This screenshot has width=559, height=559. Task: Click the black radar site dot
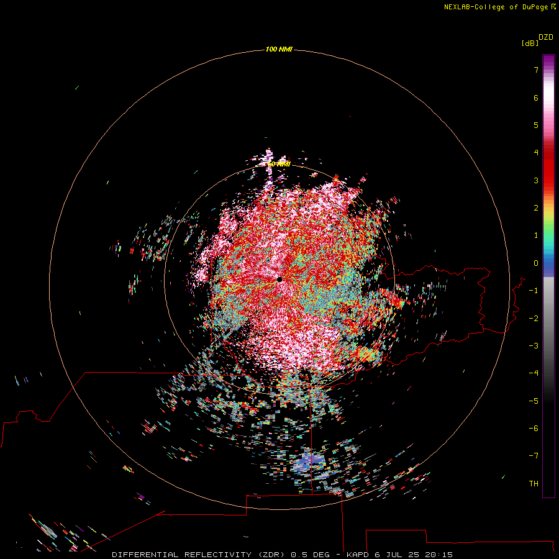coord(279,279)
